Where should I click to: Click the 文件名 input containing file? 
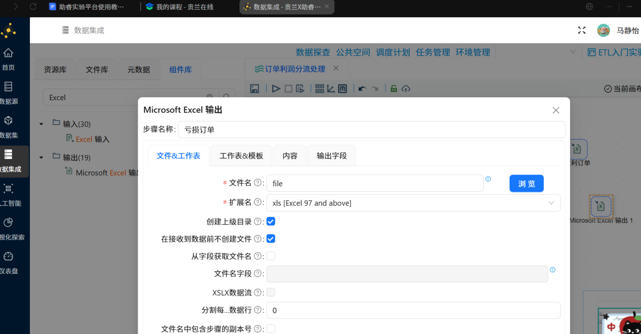pos(375,183)
